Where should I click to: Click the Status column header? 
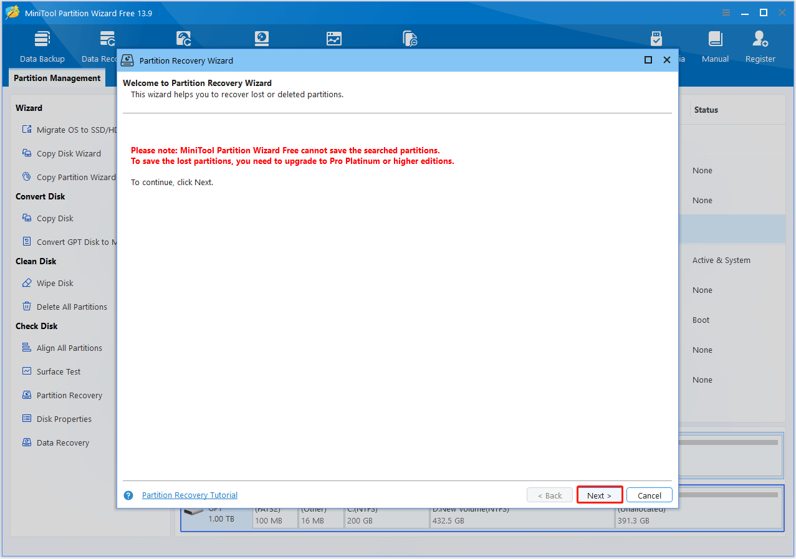(706, 110)
